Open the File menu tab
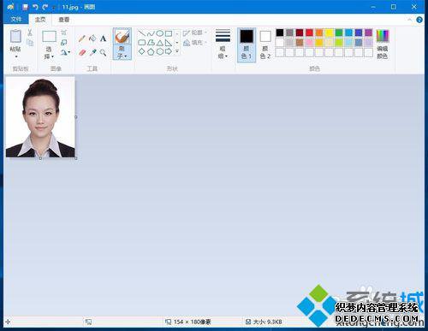The height and width of the screenshot is (331, 428). pyautogui.click(x=16, y=19)
